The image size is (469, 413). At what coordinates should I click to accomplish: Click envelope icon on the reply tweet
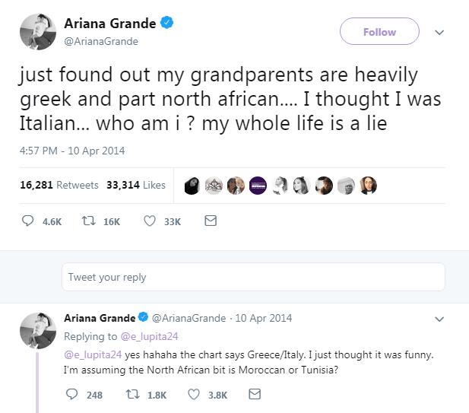point(255,395)
